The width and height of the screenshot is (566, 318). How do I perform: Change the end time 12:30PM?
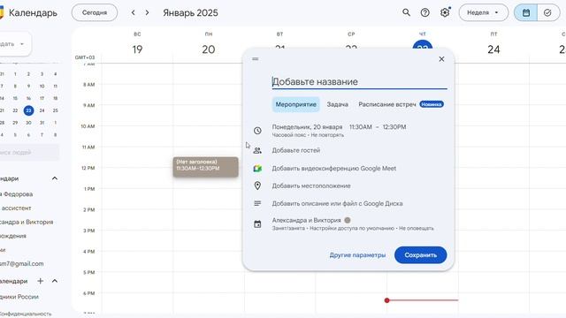tap(394, 127)
